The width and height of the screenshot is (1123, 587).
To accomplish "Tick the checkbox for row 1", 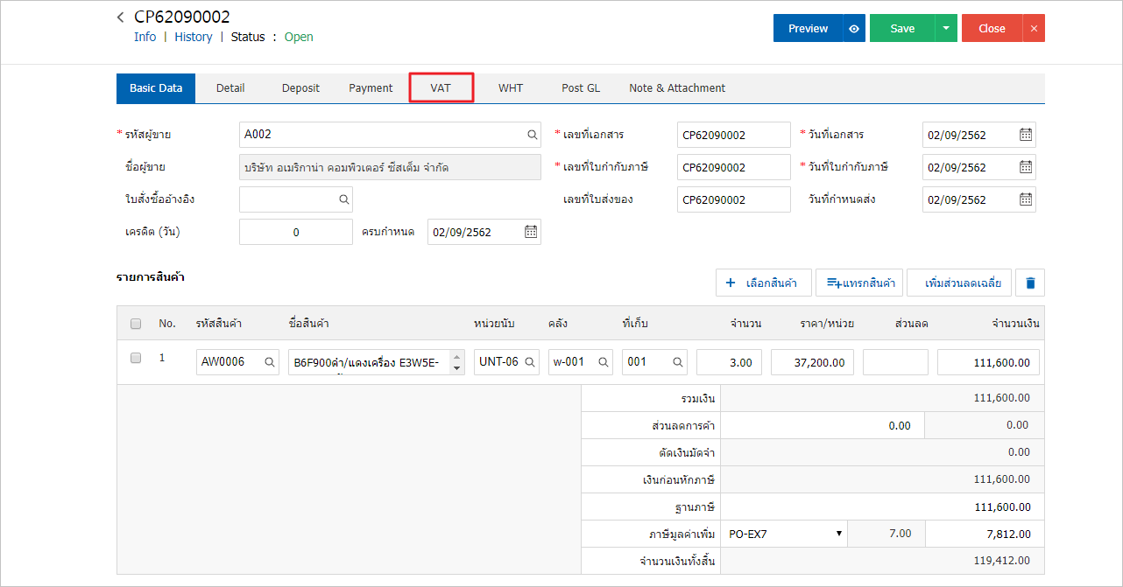I will 136,358.
